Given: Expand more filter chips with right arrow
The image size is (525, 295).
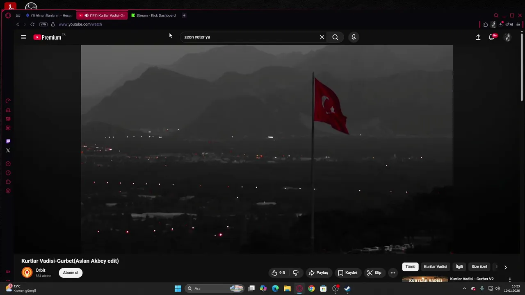Looking at the screenshot, I should pos(505,267).
